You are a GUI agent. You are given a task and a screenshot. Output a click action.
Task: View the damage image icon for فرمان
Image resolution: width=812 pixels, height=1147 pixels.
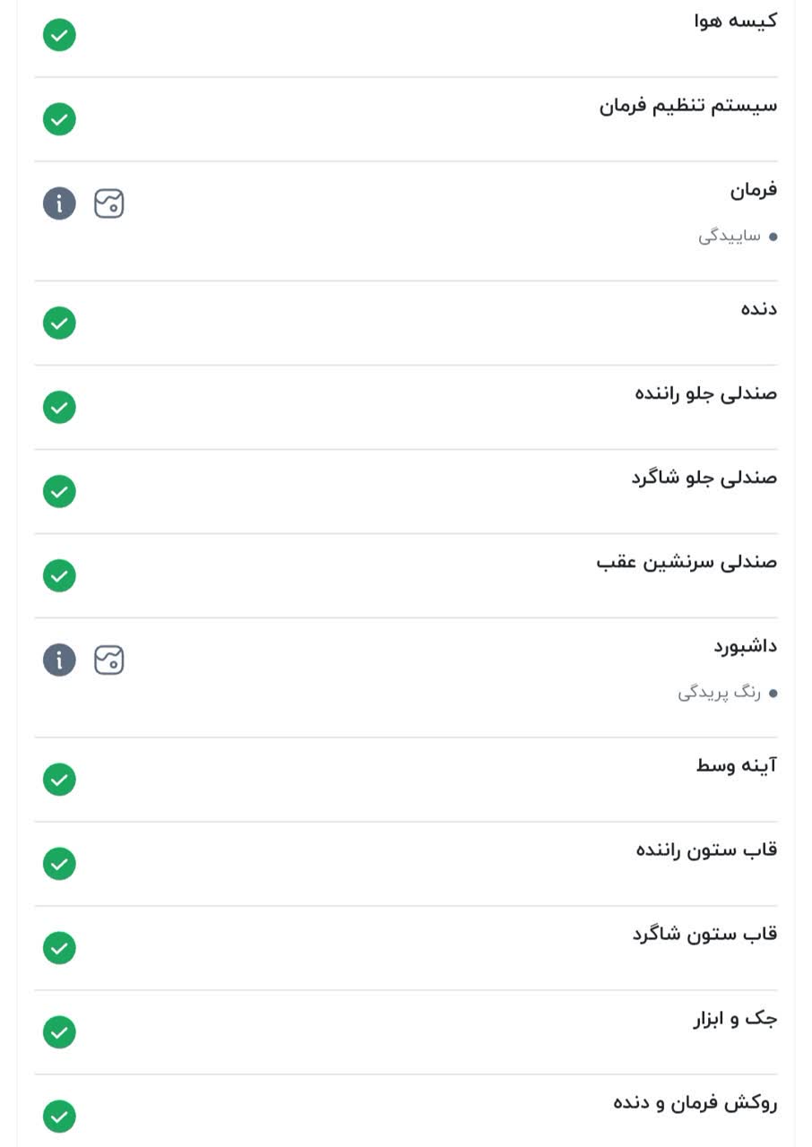point(109,204)
